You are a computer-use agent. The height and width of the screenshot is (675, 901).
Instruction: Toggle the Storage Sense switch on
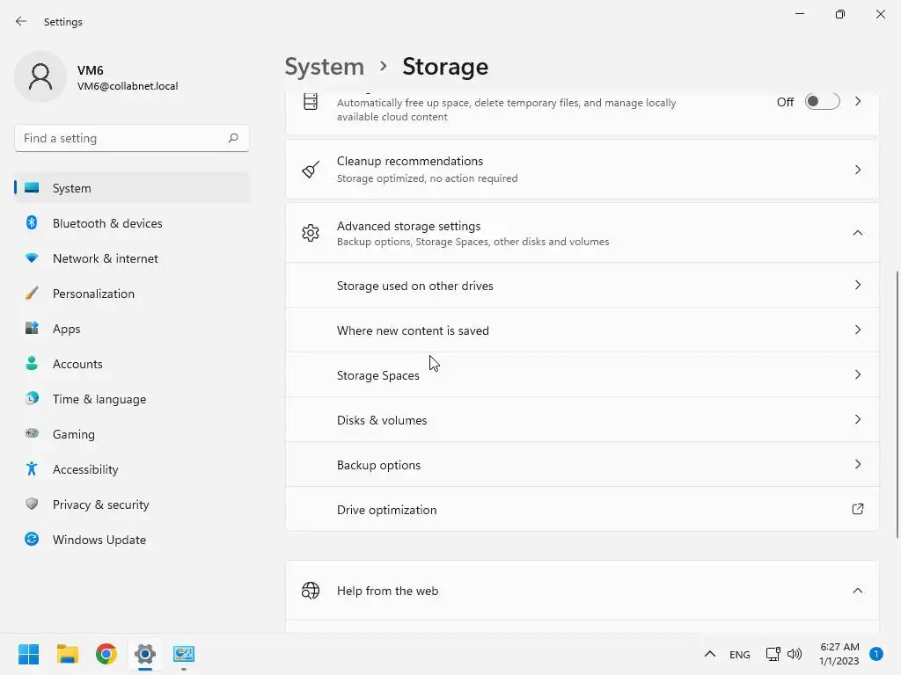[822, 102]
